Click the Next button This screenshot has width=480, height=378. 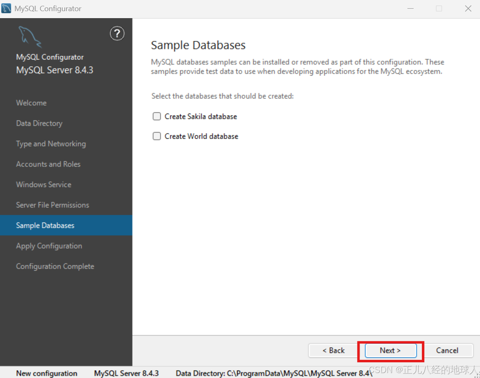click(x=391, y=350)
